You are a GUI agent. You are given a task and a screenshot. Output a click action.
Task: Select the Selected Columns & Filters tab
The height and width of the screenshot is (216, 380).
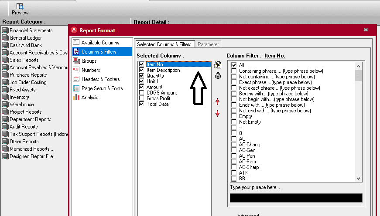tap(164, 44)
